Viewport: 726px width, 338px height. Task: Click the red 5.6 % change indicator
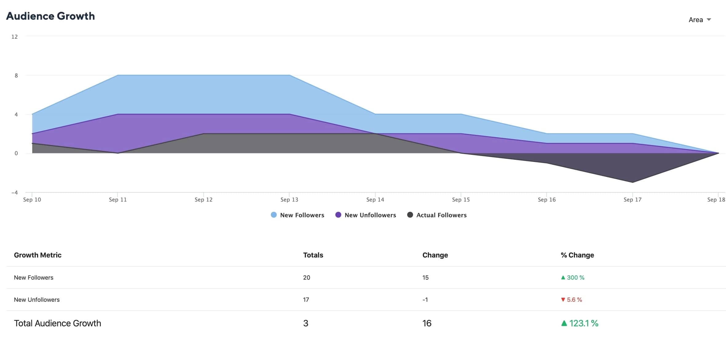point(571,300)
